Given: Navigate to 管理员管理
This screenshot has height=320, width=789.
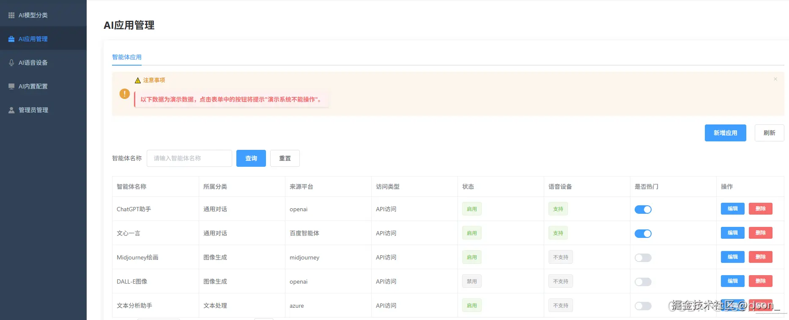Looking at the screenshot, I should coord(43,110).
